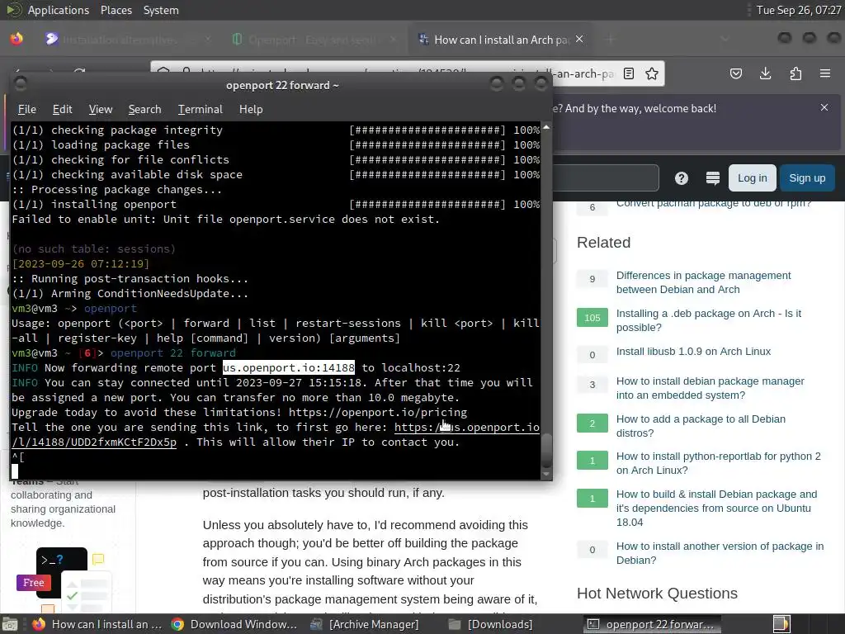This screenshot has width=845, height=634.
Task: Open the View menu in terminal
Action: [100, 109]
